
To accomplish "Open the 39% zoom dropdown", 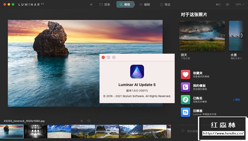I will coord(240,4).
